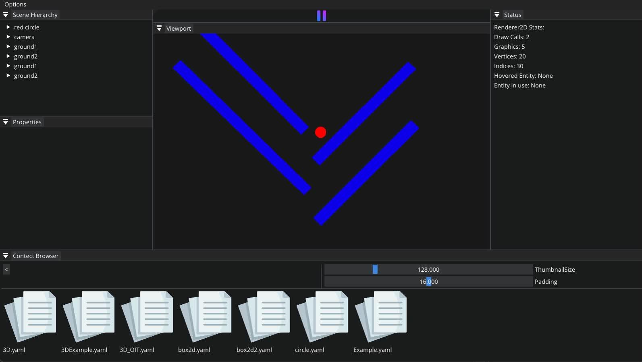Collapse the Status panel
This screenshot has width=642, height=362.
coord(497,15)
